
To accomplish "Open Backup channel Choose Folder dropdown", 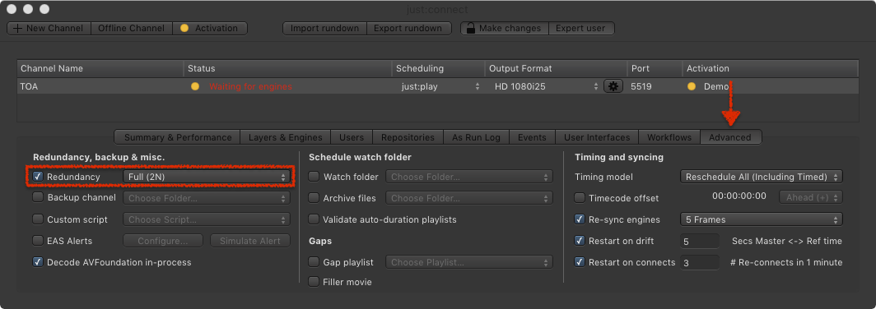I will pyautogui.click(x=207, y=198).
